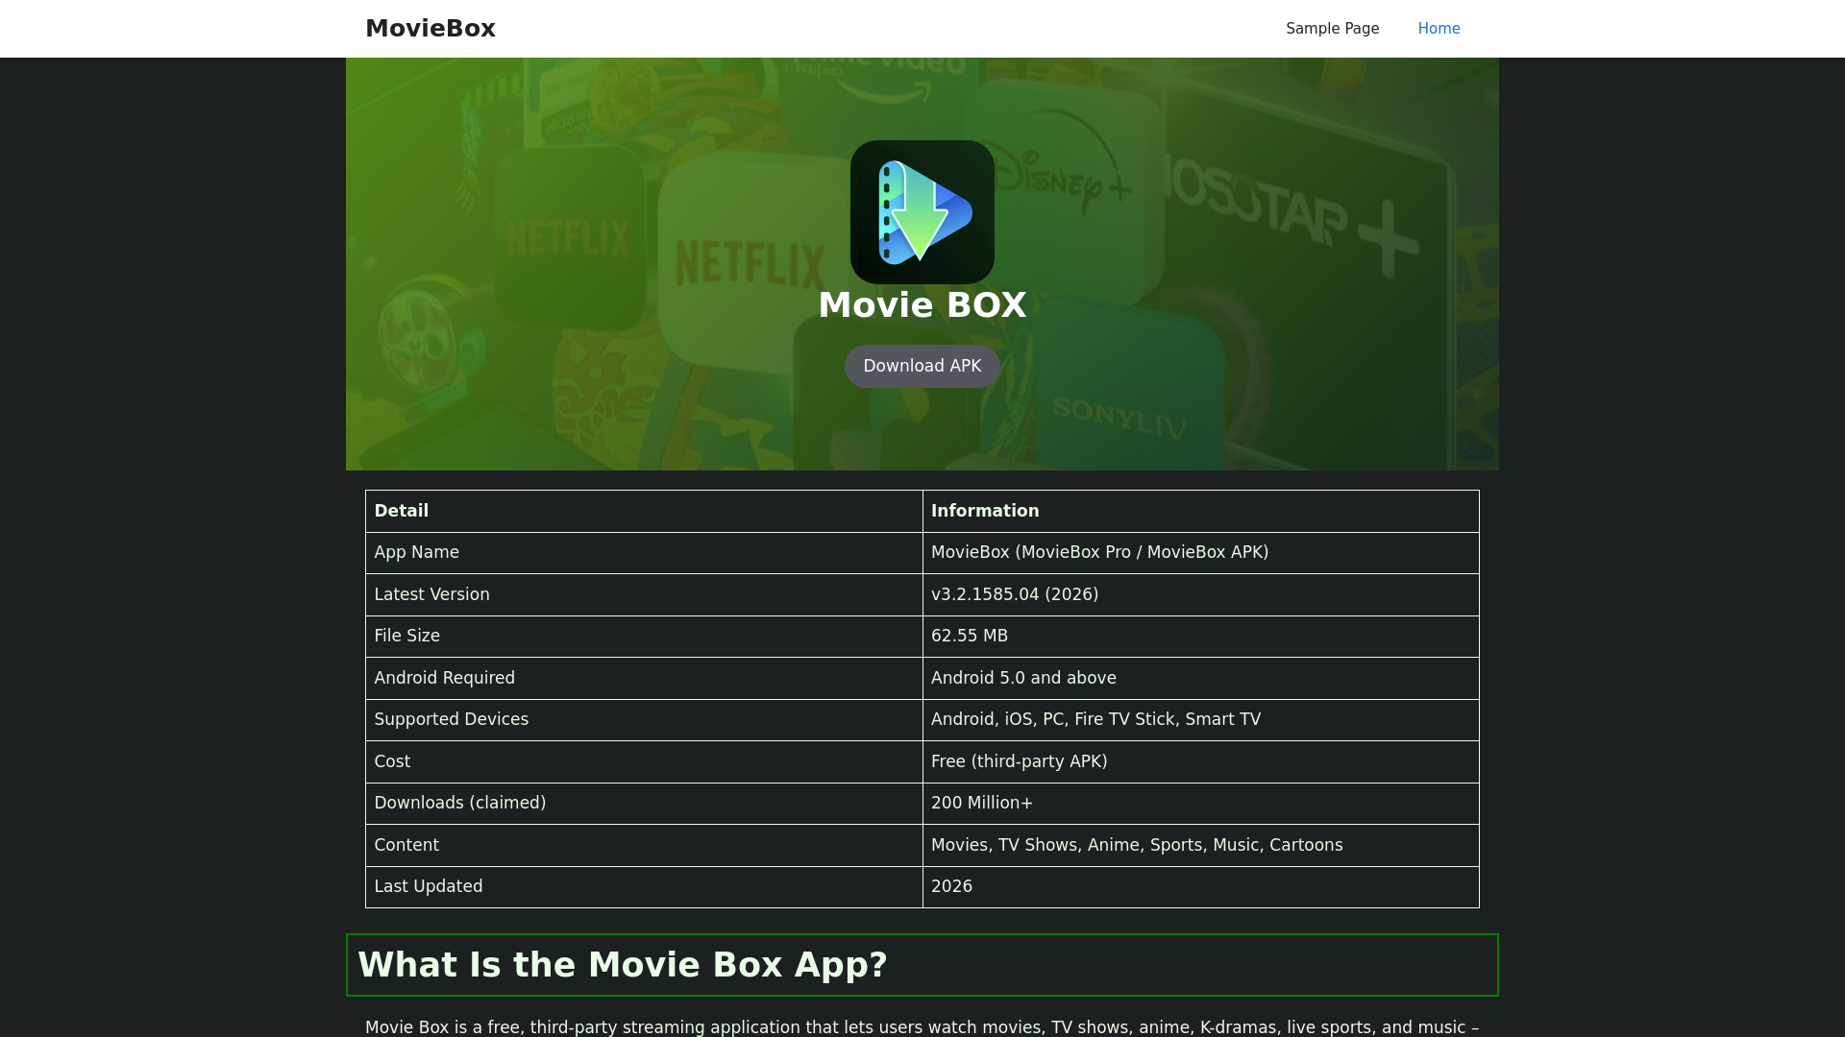The height and width of the screenshot is (1037, 1845).
Task: Go to the Home menu link
Action: tap(1439, 29)
